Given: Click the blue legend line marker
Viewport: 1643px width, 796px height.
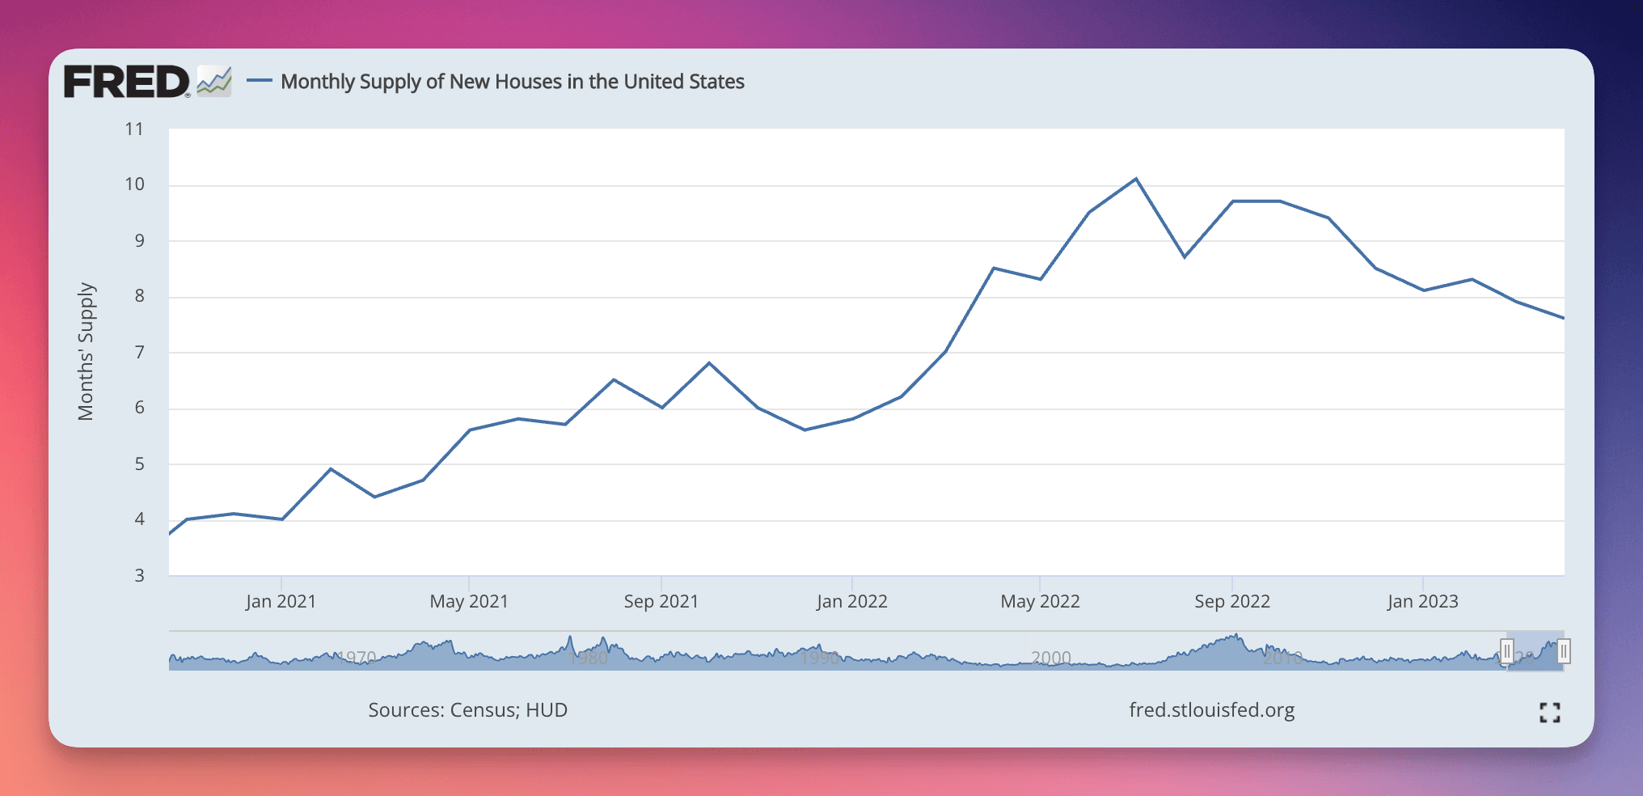Looking at the screenshot, I should point(259,81).
